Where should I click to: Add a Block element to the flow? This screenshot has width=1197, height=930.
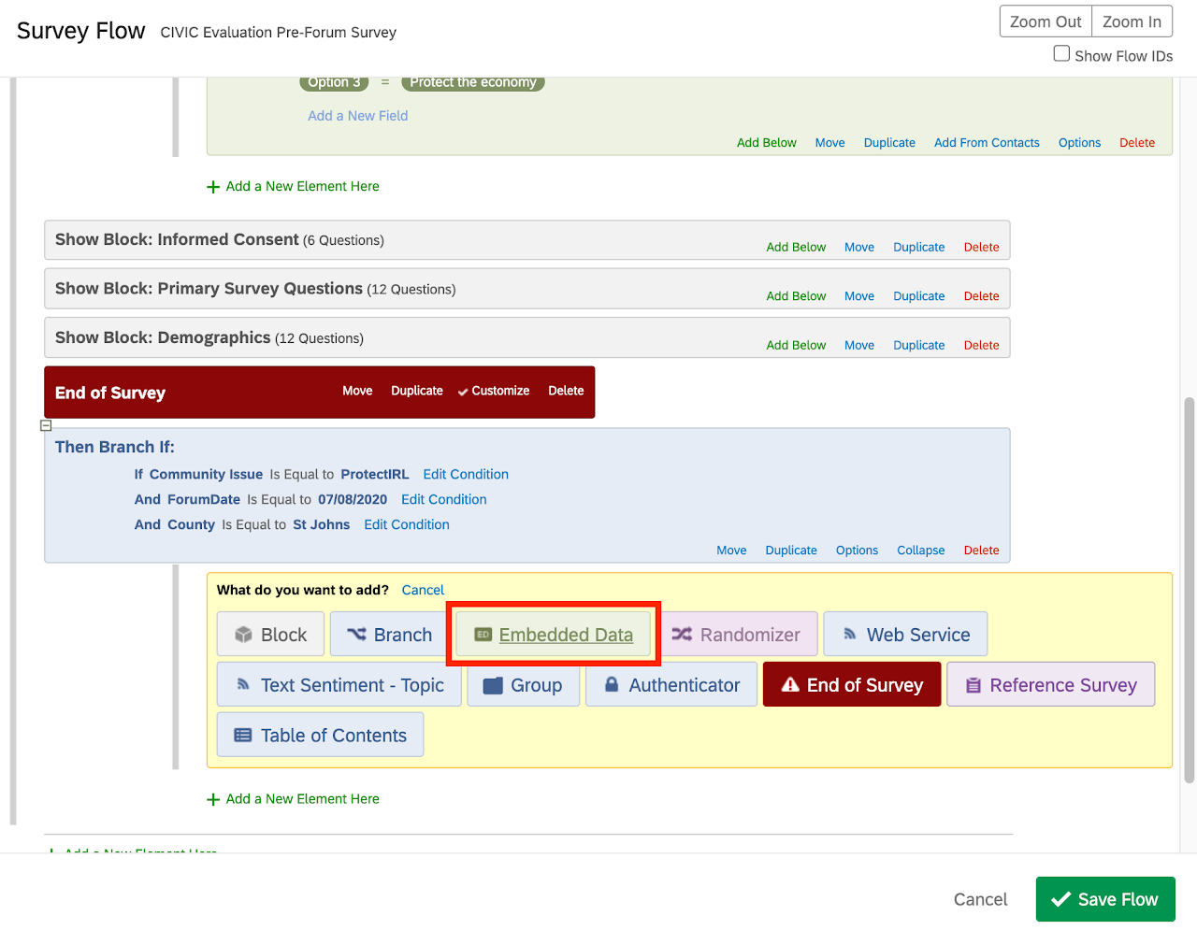click(x=270, y=635)
